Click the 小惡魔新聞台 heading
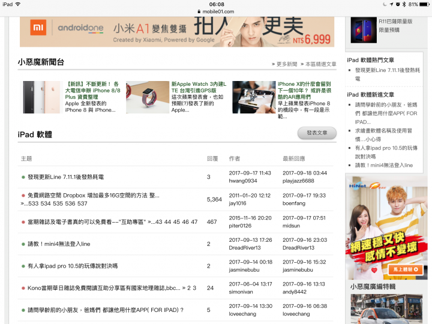This screenshot has width=432, height=324. point(41,62)
